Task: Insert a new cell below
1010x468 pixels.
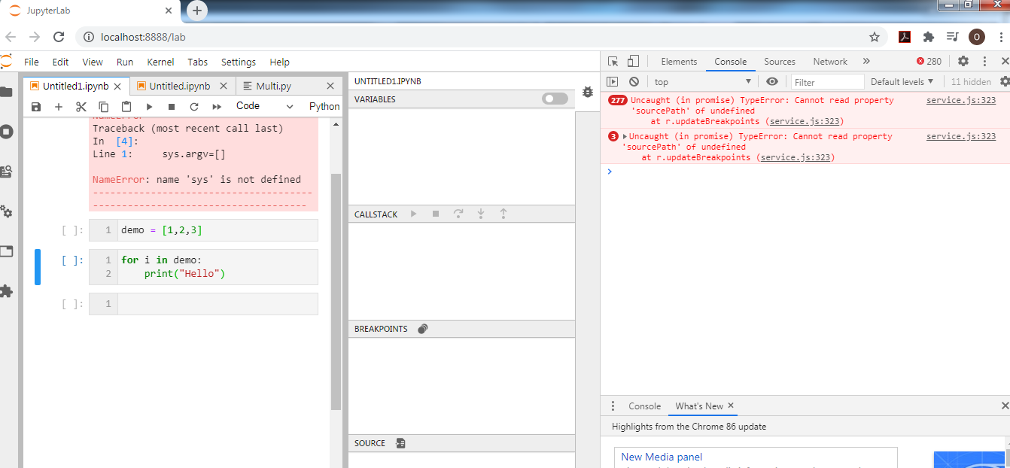Action: [x=58, y=106]
